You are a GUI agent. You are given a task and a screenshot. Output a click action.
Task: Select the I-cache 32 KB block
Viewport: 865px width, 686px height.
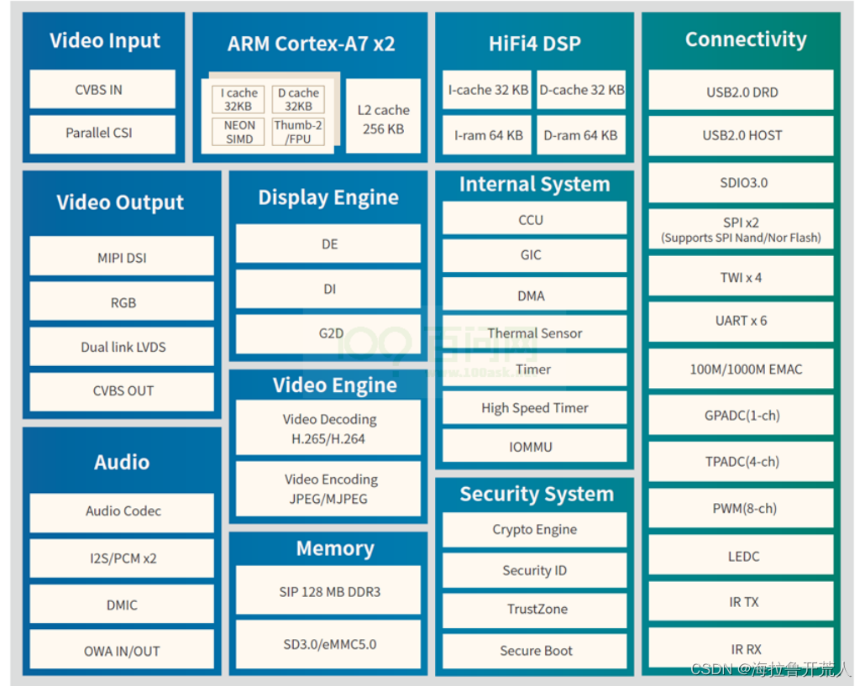[x=487, y=89]
